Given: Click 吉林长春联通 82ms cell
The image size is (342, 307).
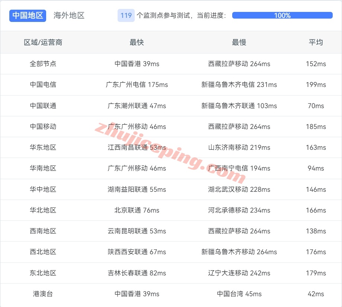Looking at the screenshot, I should (137, 273).
